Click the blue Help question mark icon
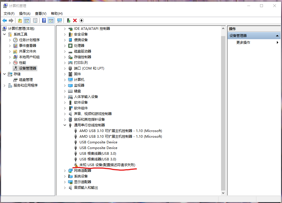282x203 pixels. click(44, 20)
